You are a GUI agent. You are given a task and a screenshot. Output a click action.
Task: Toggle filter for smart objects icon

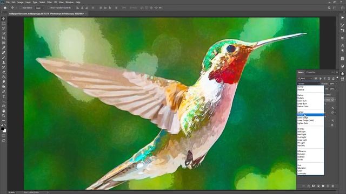(333, 79)
